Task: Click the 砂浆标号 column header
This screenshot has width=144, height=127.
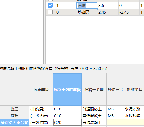Action: (x=115, y=90)
